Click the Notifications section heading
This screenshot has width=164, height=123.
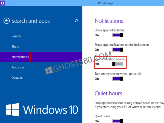point(109,21)
